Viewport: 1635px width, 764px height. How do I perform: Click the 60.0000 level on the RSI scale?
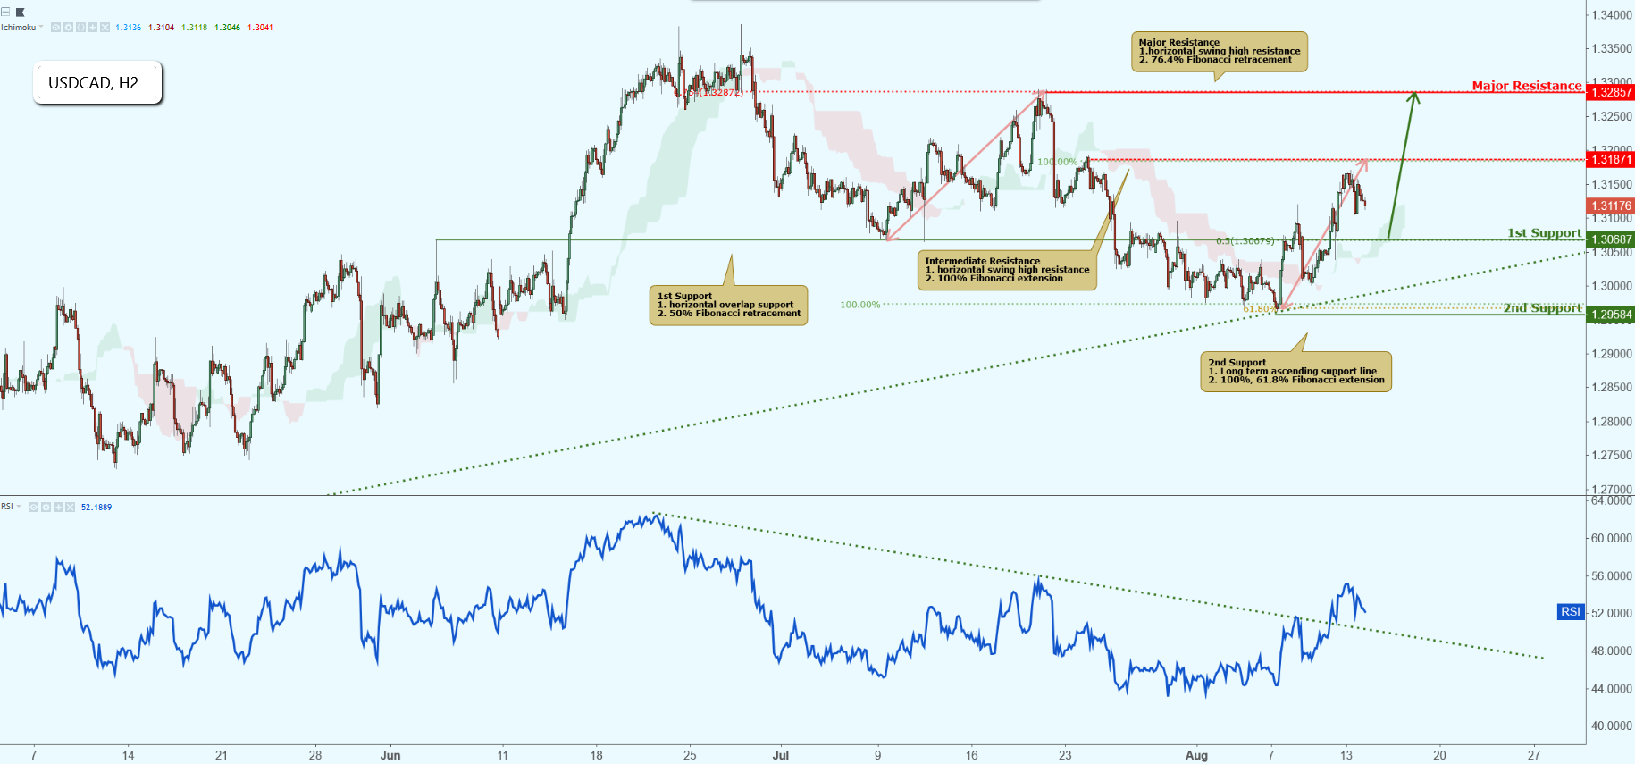pyautogui.click(x=1612, y=538)
